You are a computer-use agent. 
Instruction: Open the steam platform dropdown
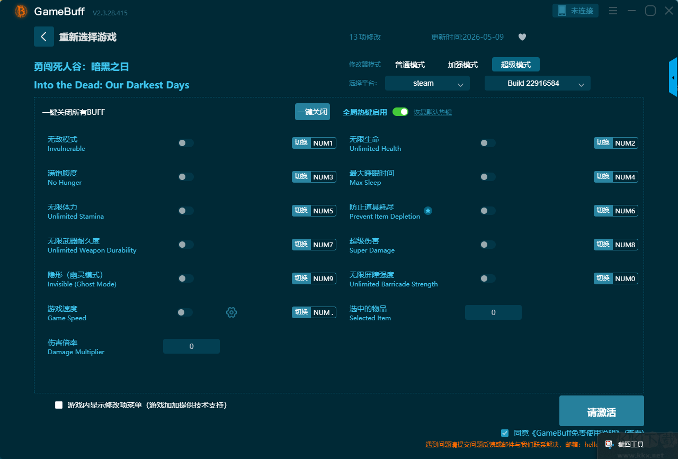coord(427,83)
